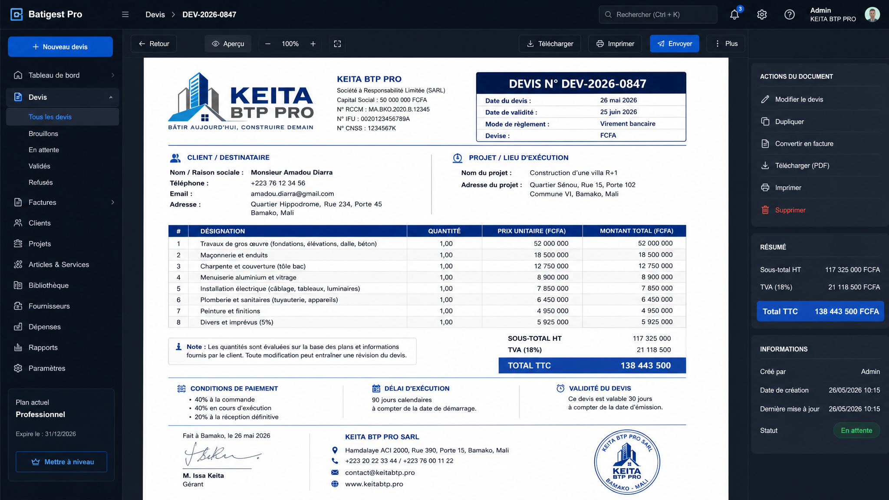Click the Paramètres gear icon in sidebar
This screenshot has height=500, width=889.
point(18,368)
